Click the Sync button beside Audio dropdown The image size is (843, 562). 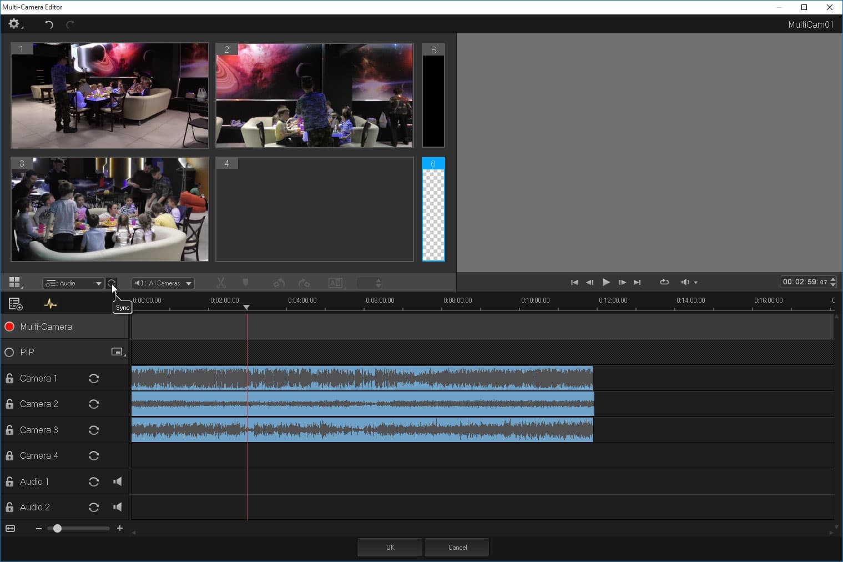(112, 283)
